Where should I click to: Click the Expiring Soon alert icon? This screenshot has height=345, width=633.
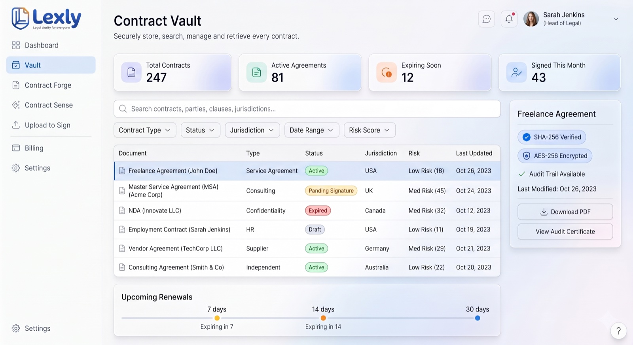pos(387,72)
